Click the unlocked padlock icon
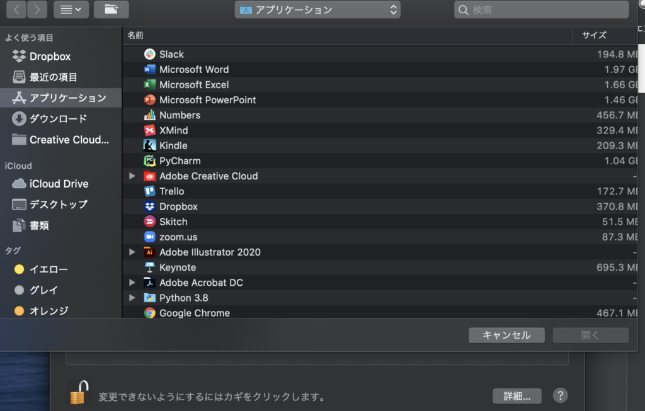645x411 pixels. [79, 393]
